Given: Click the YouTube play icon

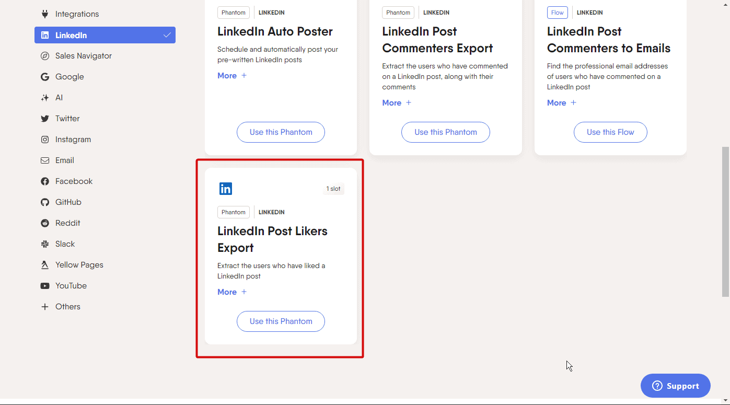Looking at the screenshot, I should coord(45,286).
